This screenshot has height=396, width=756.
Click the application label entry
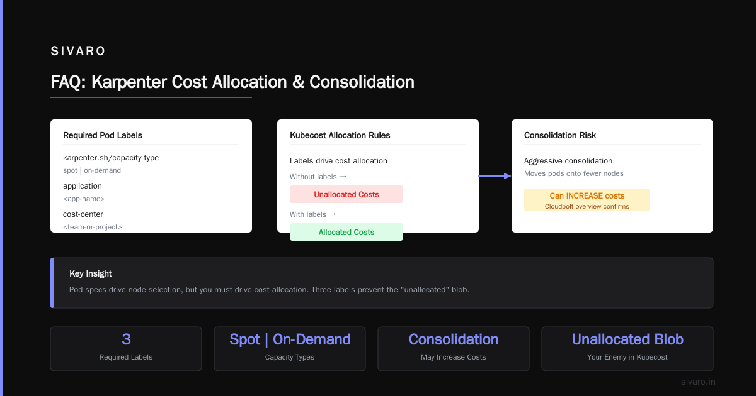point(83,186)
